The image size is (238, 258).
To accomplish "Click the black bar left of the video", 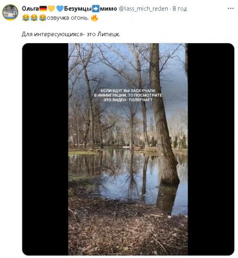I will pos(45,149).
